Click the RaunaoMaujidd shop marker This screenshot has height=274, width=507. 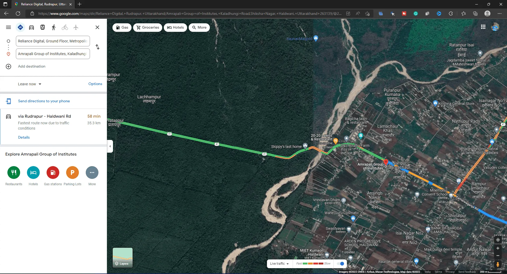[x=316, y=38]
